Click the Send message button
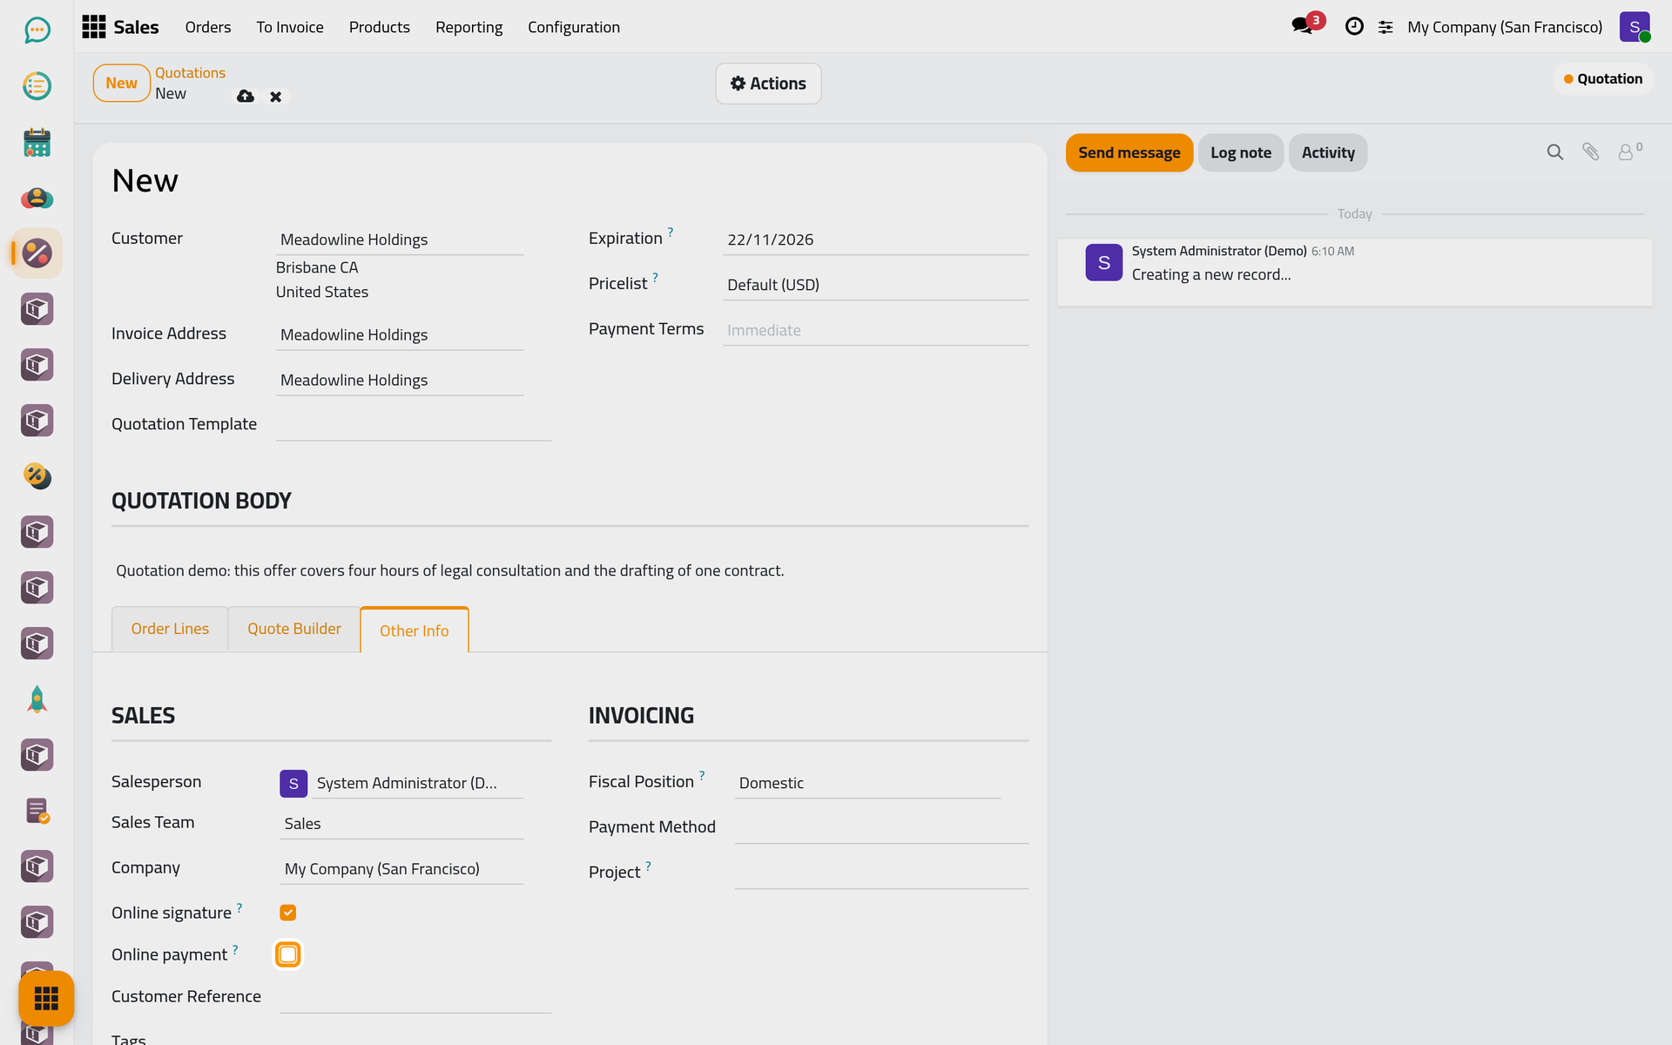This screenshot has height=1045, width=1672. pos(1129,152)
